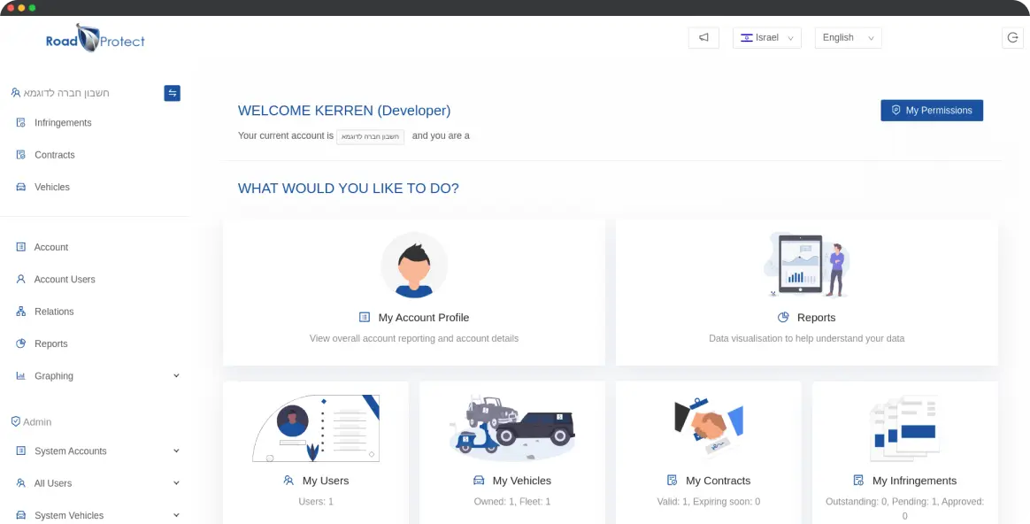Expand the System Accounts submenu
This screenshot has height=524, width=1030.
click(x=176, y=451)
